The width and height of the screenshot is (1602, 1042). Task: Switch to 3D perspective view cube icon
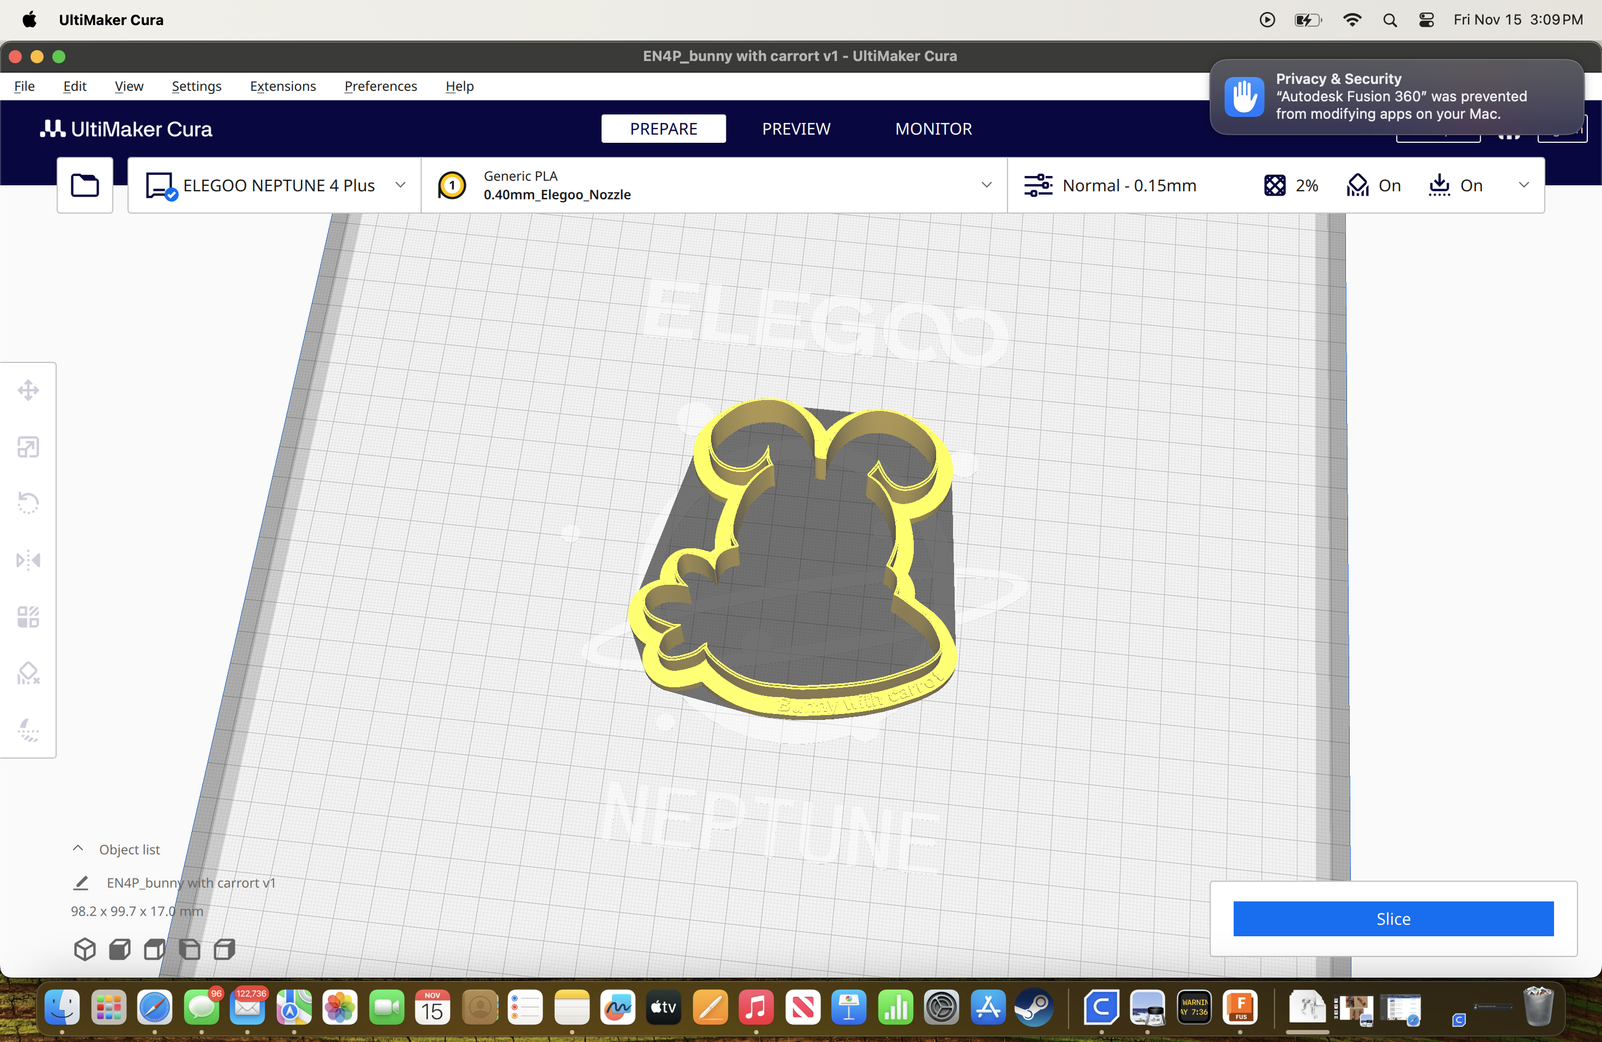tap(85, 950)
